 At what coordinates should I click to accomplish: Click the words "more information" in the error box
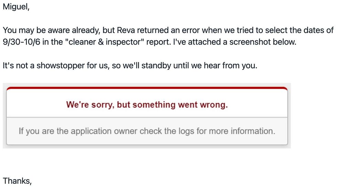pos(241,131)
